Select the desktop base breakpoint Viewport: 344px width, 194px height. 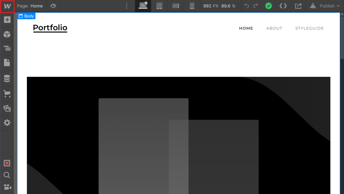coord(143,6)
